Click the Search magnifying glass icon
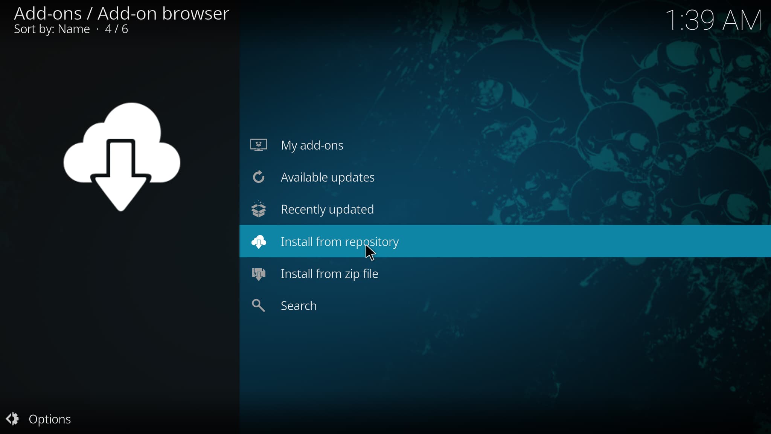Image resolution: width=771 pixels, height=434 pixels. click(x=259, y=306)
